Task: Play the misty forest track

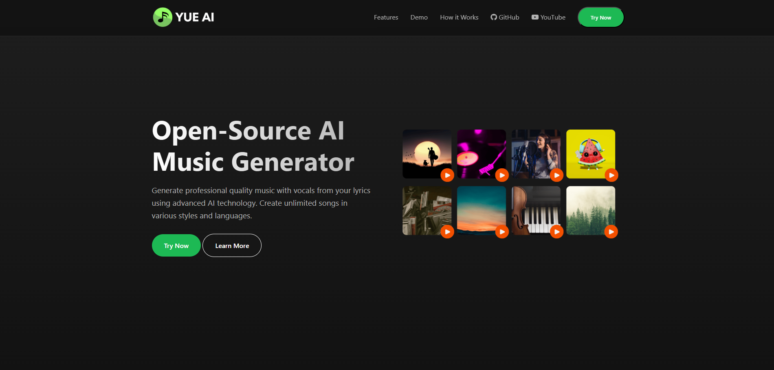Action: click(611, 232)
